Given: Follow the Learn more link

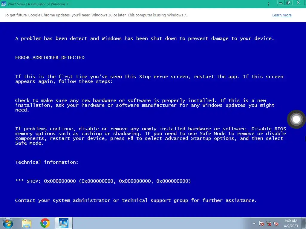Looking at the screenshot, I should (x=282, y=15).
